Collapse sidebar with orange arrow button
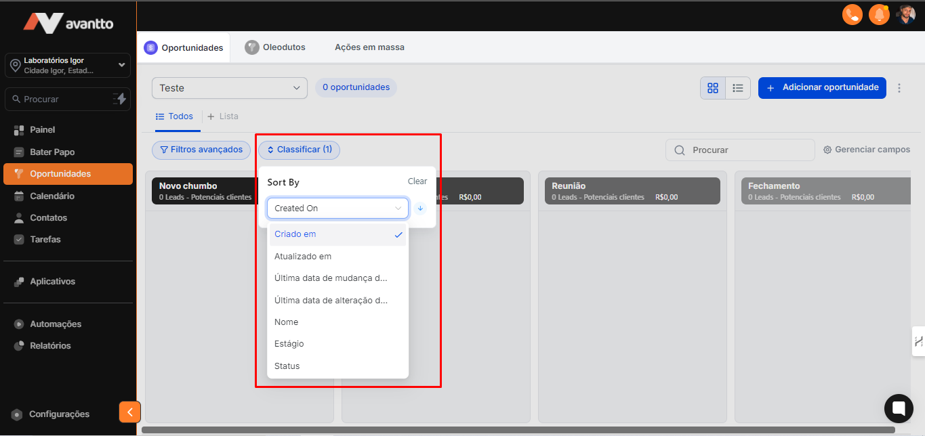The height and width of the screenshot is (436, 925). (129, 412)
